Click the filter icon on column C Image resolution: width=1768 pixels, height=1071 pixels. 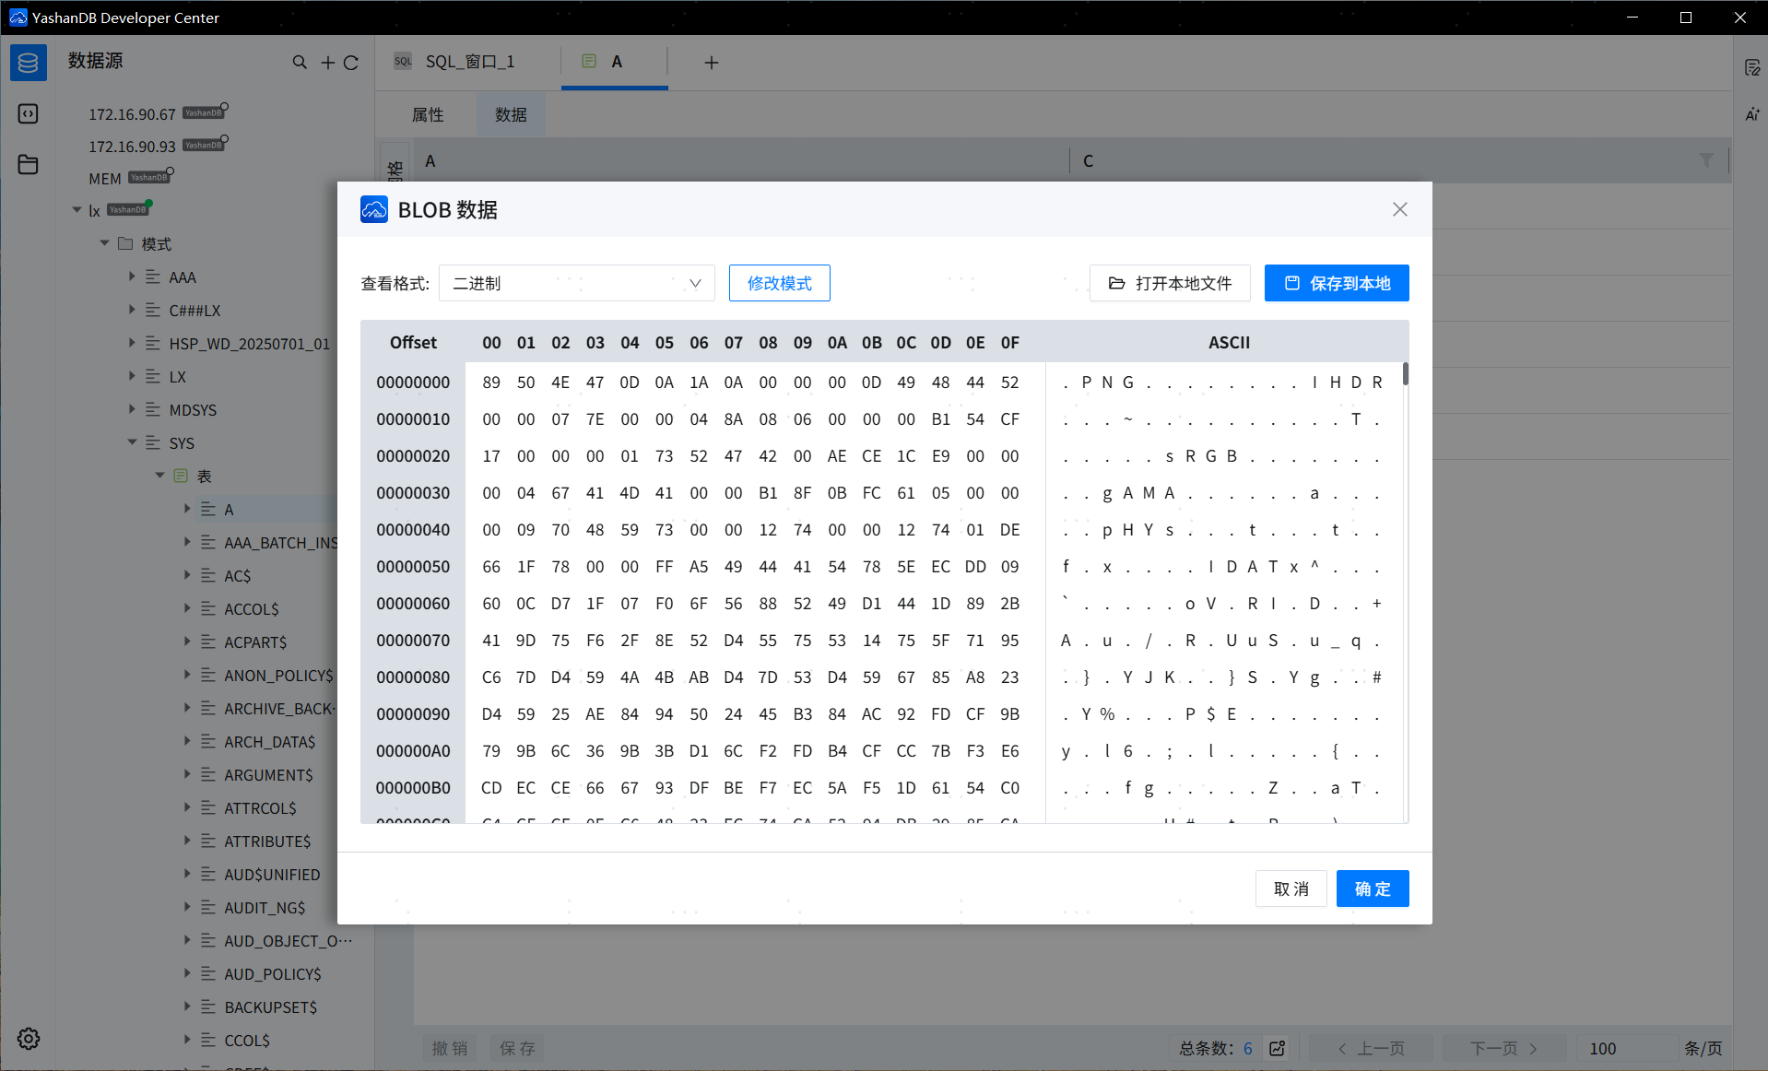(1706, 160)
